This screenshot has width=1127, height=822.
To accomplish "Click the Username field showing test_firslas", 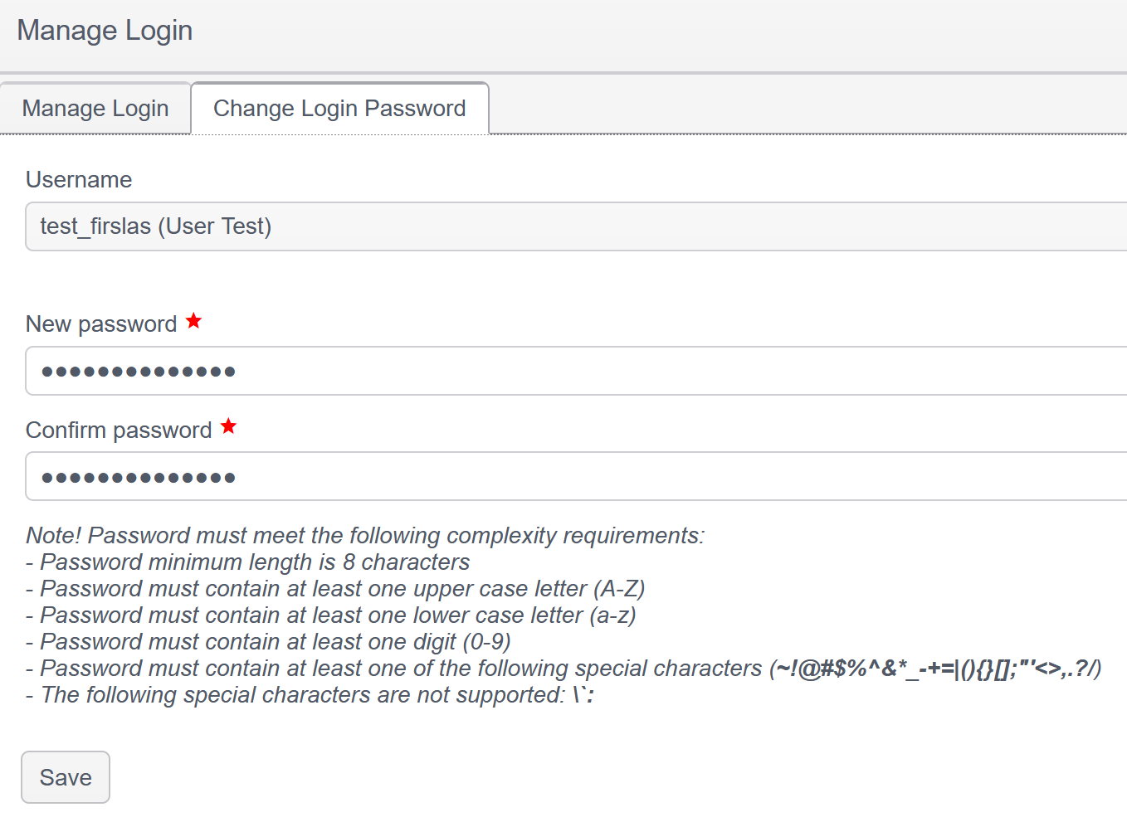I will [x=576, y=226].
